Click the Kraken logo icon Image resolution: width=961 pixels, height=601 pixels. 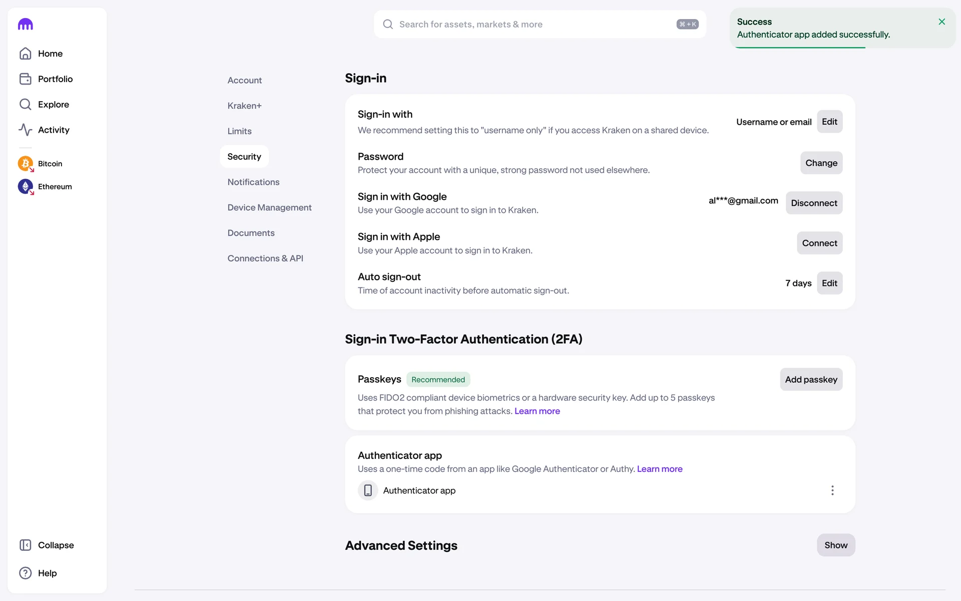pos(26,24)
